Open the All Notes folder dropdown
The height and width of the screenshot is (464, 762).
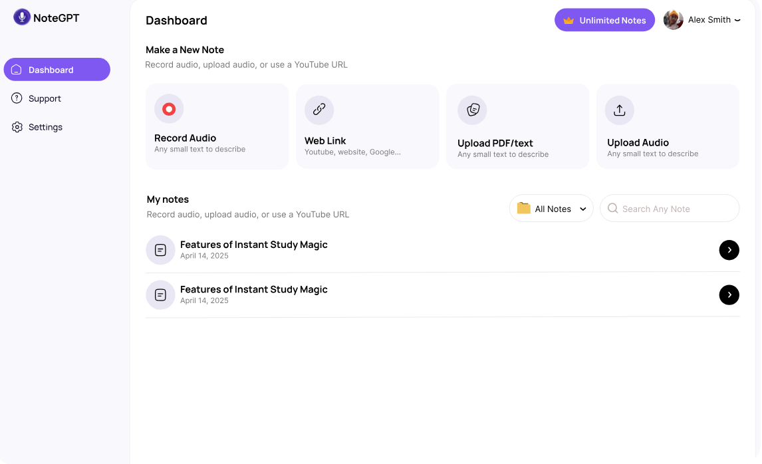point(551,208)
